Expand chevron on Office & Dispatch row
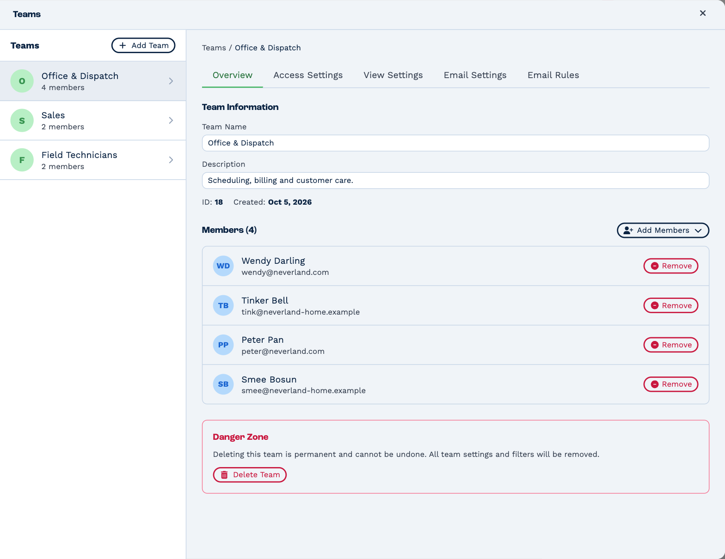 point(171,81)
